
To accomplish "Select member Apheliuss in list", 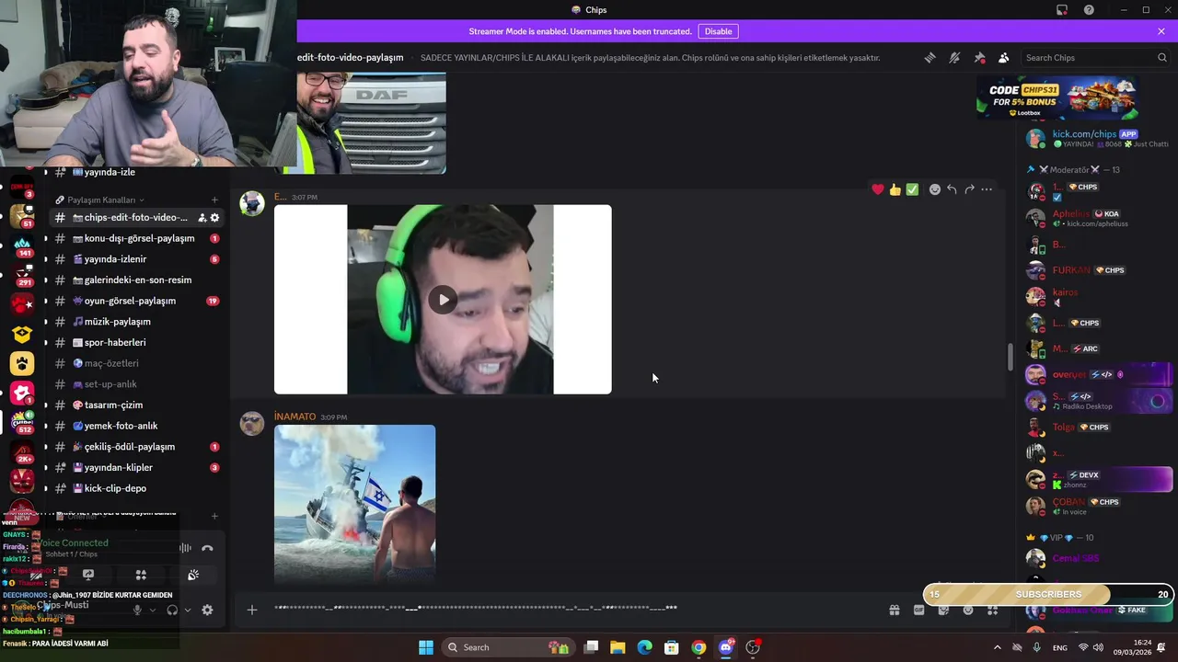I will coord(1097,218).
